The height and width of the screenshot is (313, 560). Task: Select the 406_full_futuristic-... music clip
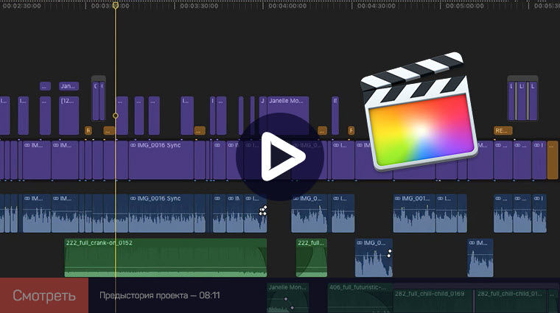tap(360, 298)
